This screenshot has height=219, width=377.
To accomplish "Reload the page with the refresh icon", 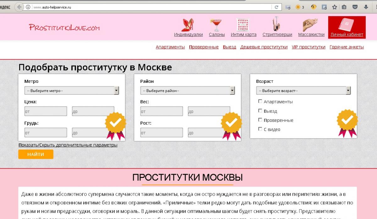I will [x=276, y=7].
